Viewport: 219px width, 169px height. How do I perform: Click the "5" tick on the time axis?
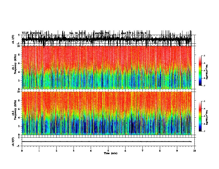point(108,150)
